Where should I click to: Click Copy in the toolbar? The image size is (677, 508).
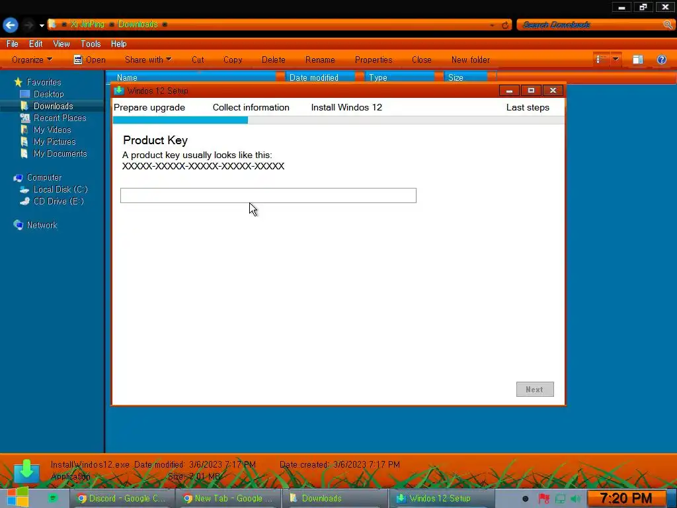pyautogui.click(x=233, y=60)
